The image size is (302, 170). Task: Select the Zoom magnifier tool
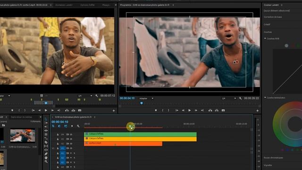[46, 161]
